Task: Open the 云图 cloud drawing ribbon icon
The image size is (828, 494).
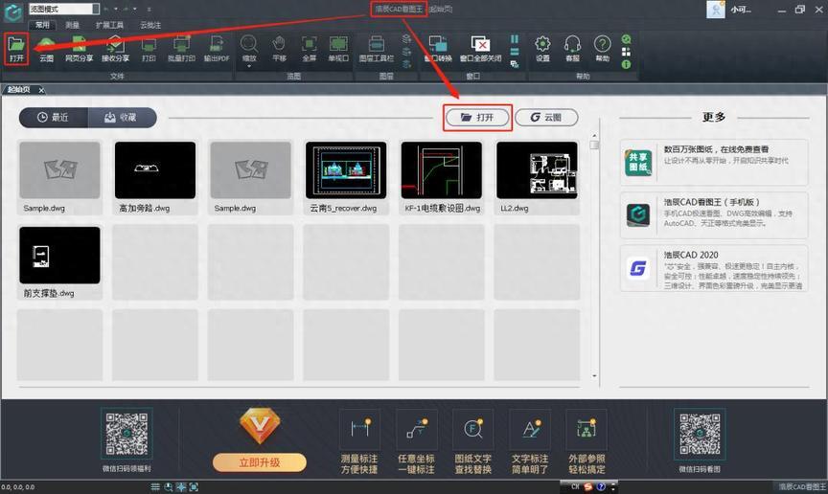Action: (46, 49)
